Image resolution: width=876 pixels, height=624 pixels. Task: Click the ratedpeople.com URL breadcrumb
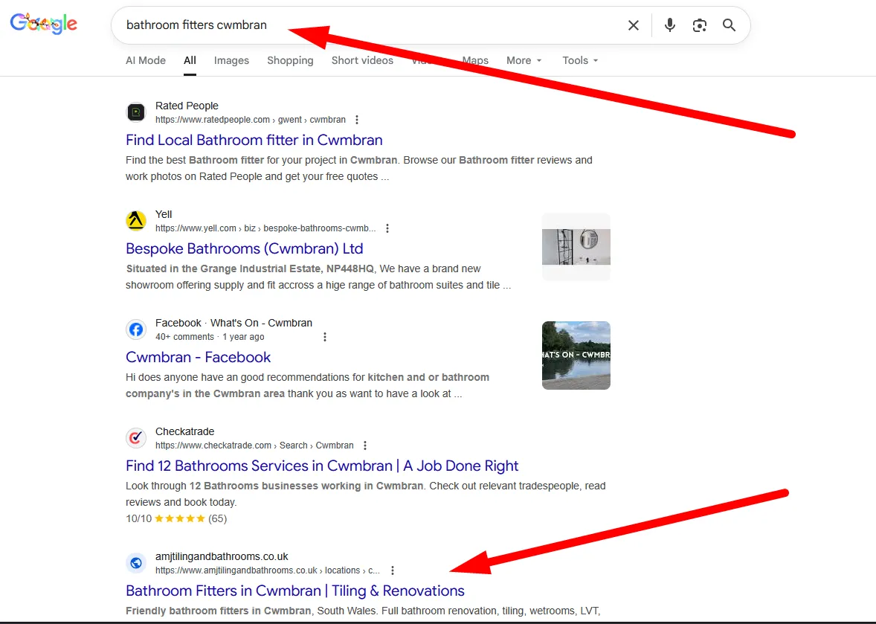[x=251, y=120]
